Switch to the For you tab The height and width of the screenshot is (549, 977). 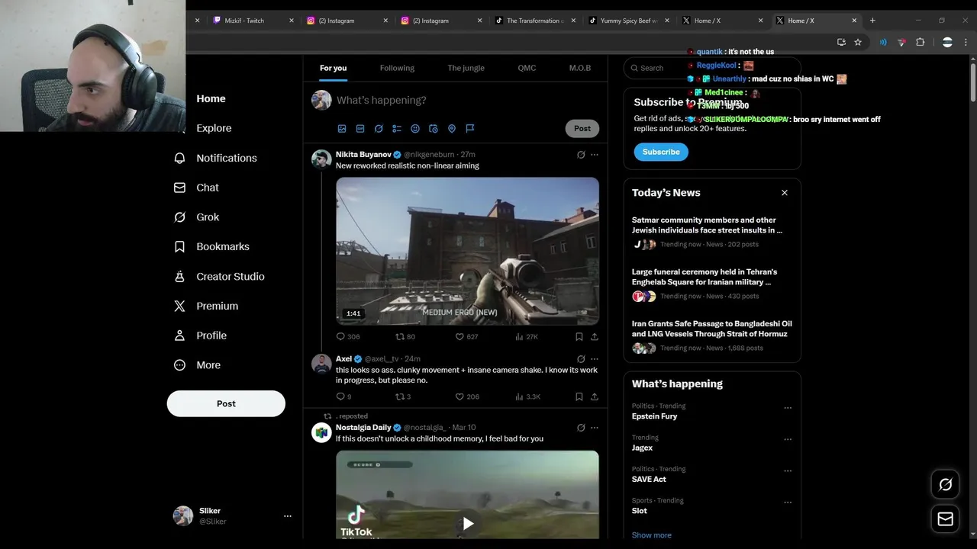[x=333, y=68]
